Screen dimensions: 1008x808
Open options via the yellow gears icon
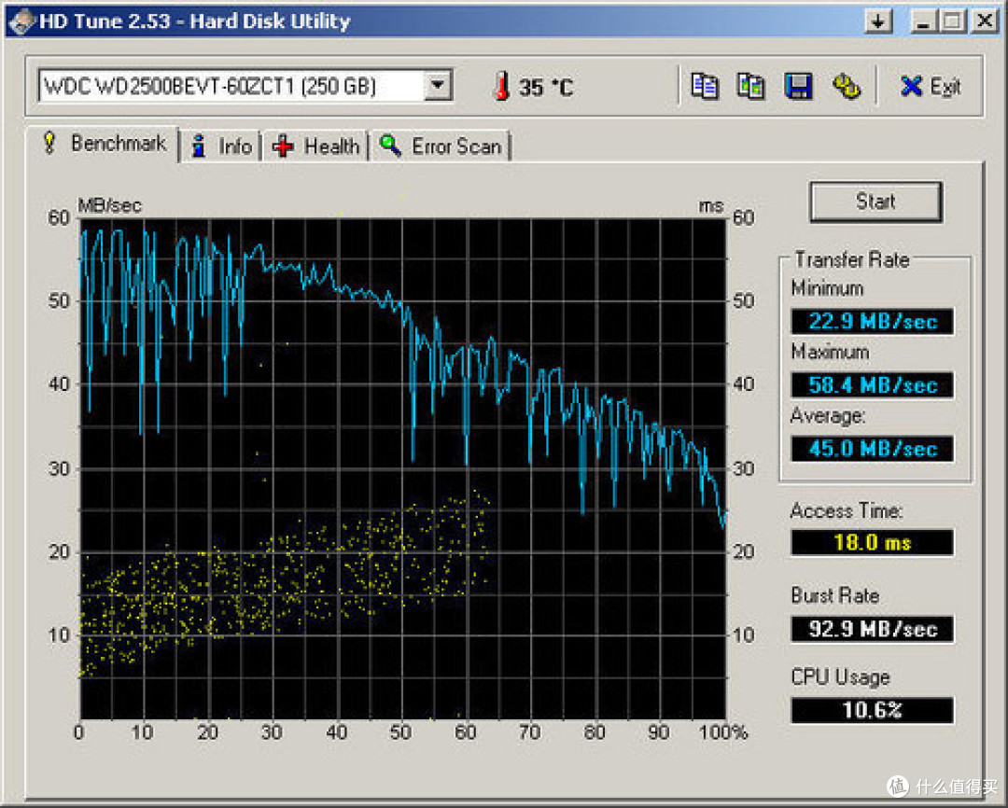[x=846, y=86]
